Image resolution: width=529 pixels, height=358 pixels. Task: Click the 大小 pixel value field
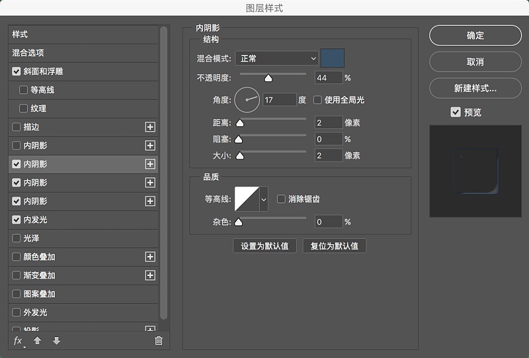pos(329,156)
